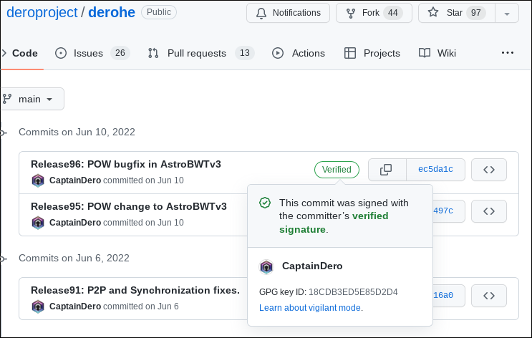Open CaptainDero author link under Release95
This screenshot has height=338, width=532.
(x=75, y=222)
